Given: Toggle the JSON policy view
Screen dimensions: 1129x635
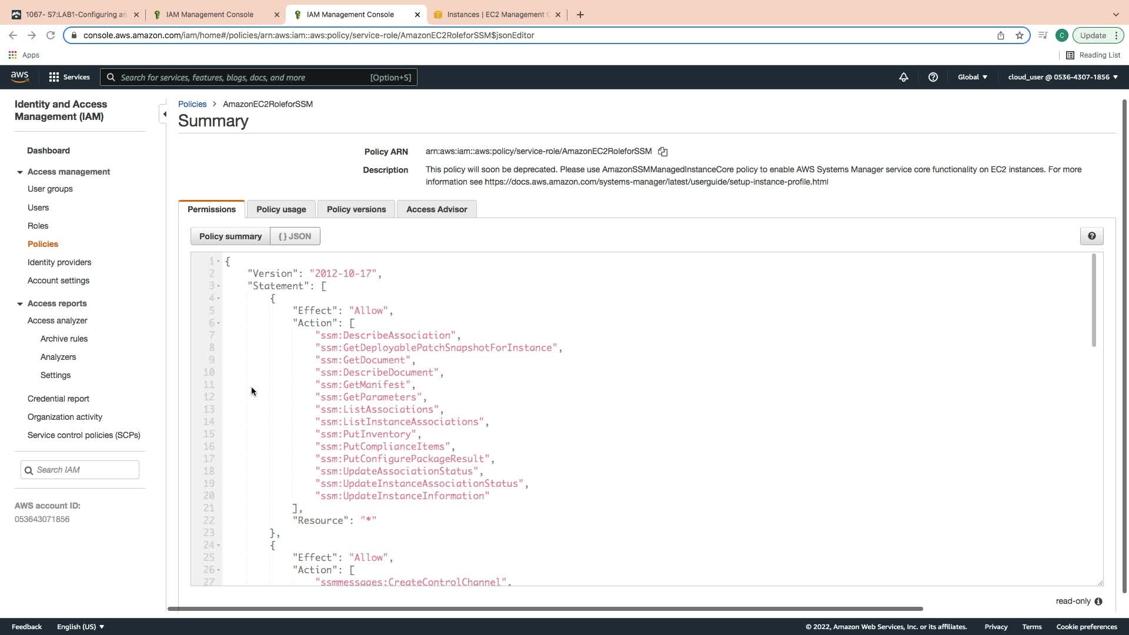Looking at the screenshot, I should (295, 236).
